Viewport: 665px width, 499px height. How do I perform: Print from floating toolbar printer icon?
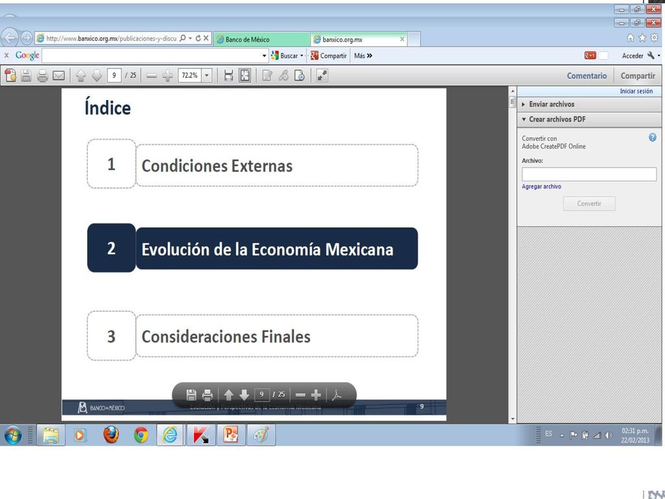tap(207, 395)
